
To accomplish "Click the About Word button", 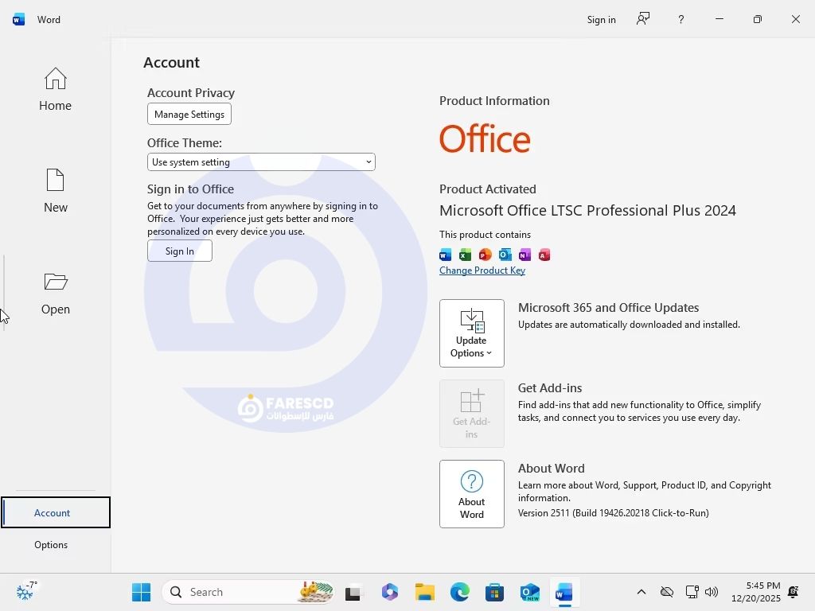I will (x=471, y=494).
